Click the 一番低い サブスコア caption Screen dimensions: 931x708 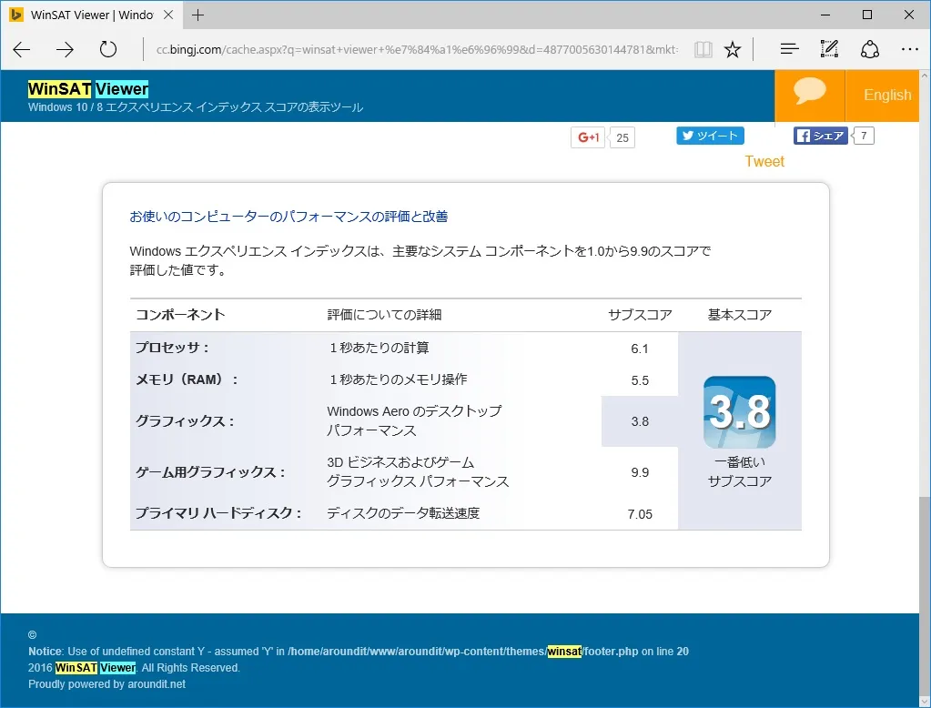click(x=739, y=471)
